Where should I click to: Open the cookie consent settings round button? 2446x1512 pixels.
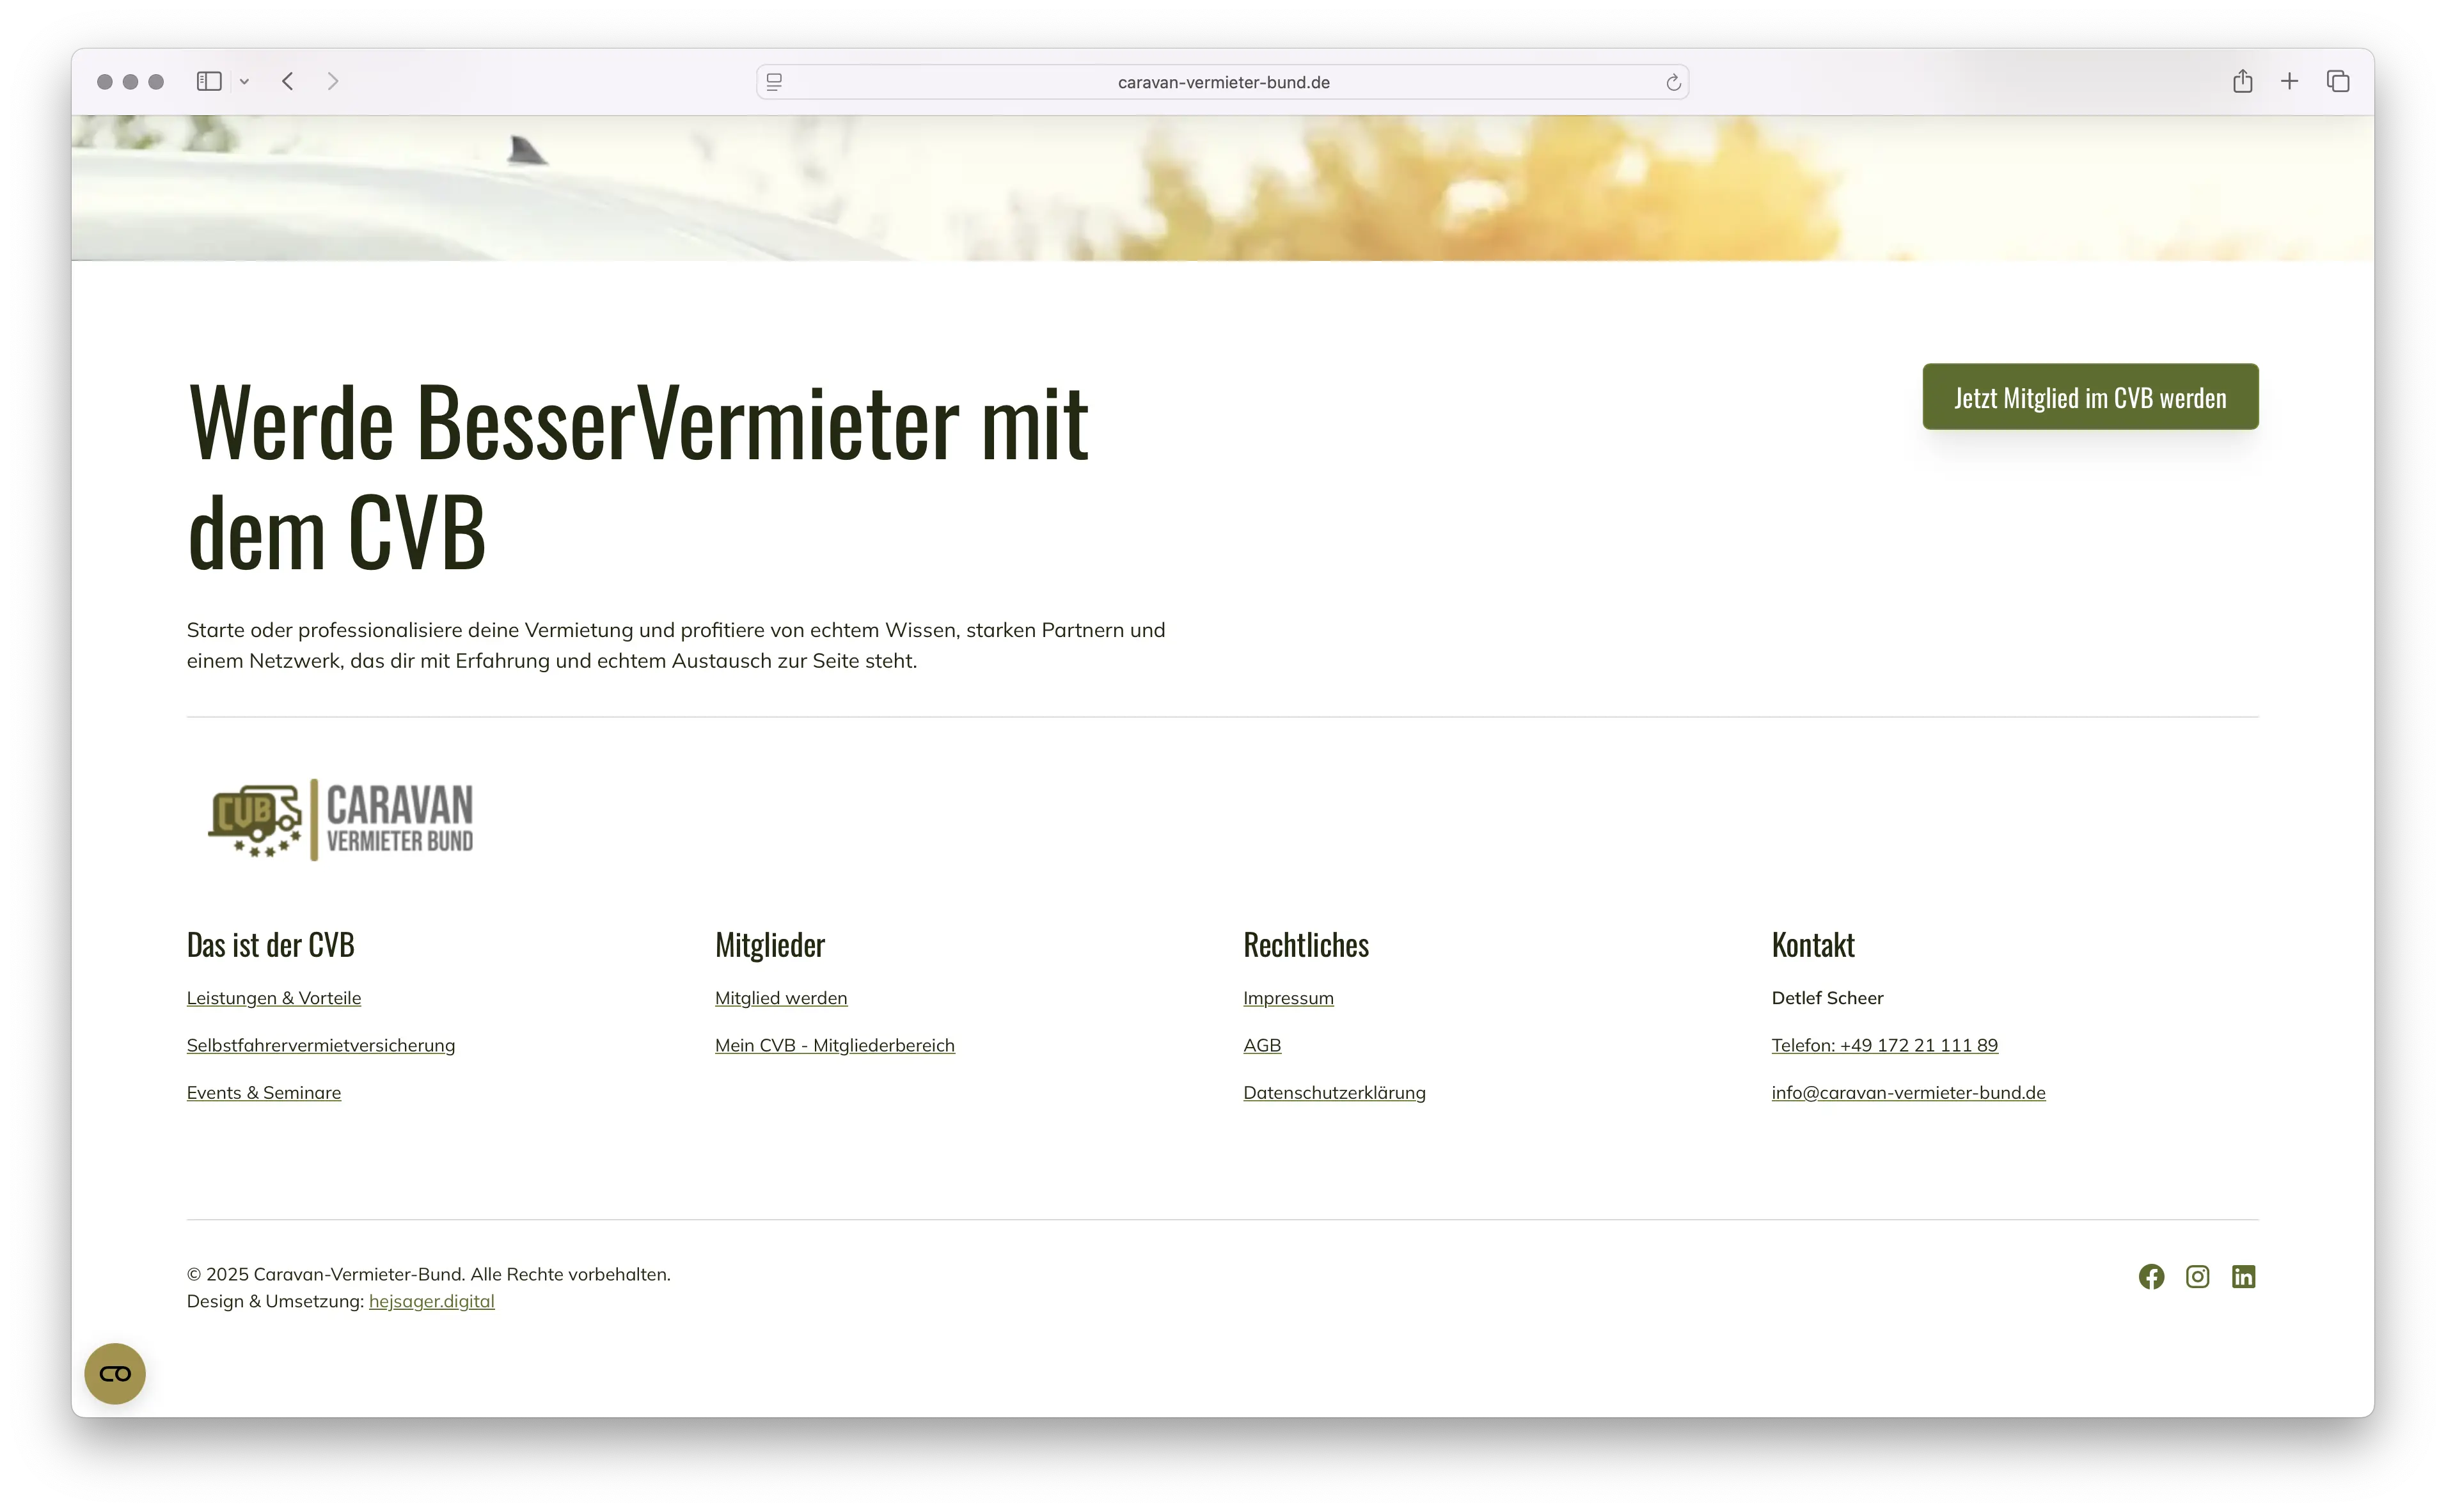pos(115,1374)
